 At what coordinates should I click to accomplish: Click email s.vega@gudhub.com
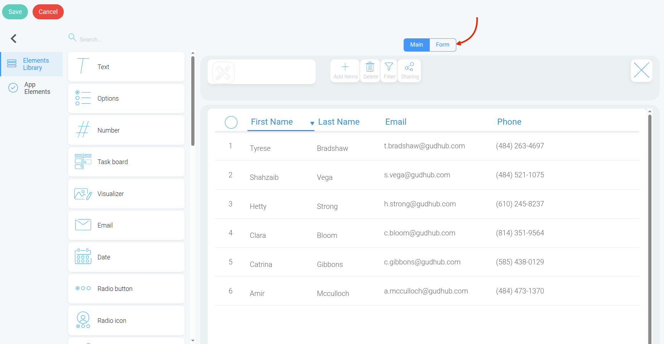pos(417,175)
